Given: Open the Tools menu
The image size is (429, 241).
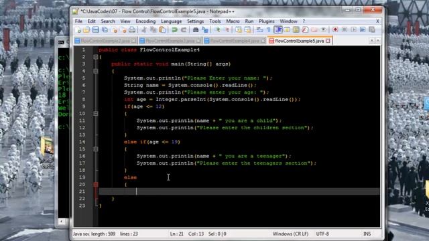Looking at the screenshot, I should point(215,21).
